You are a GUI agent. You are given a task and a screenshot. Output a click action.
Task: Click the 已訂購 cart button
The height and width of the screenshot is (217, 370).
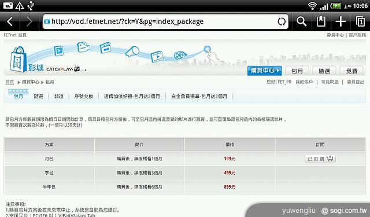(320, 159)
